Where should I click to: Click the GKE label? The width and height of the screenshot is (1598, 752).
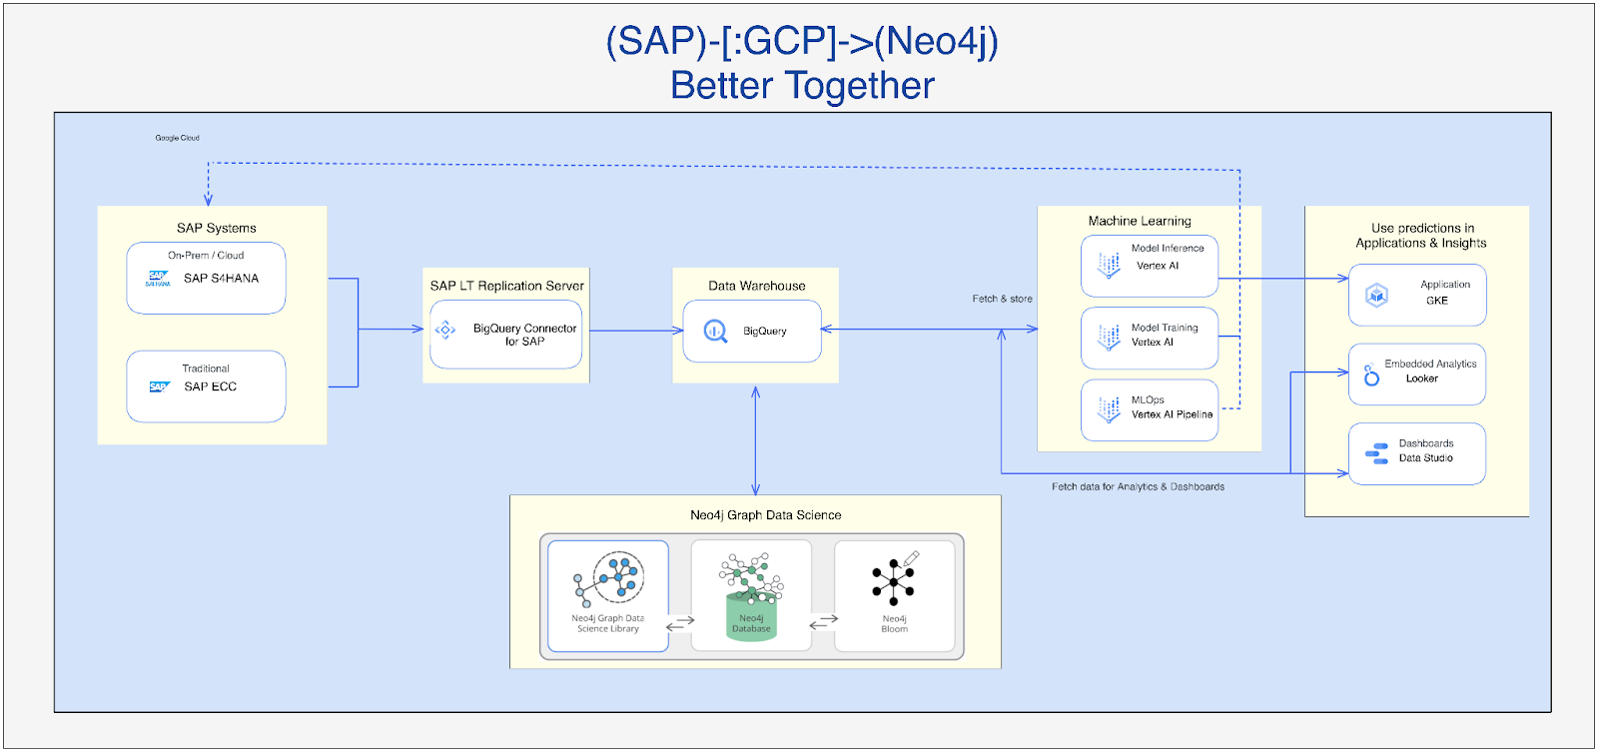click(x=1437, y=301)
